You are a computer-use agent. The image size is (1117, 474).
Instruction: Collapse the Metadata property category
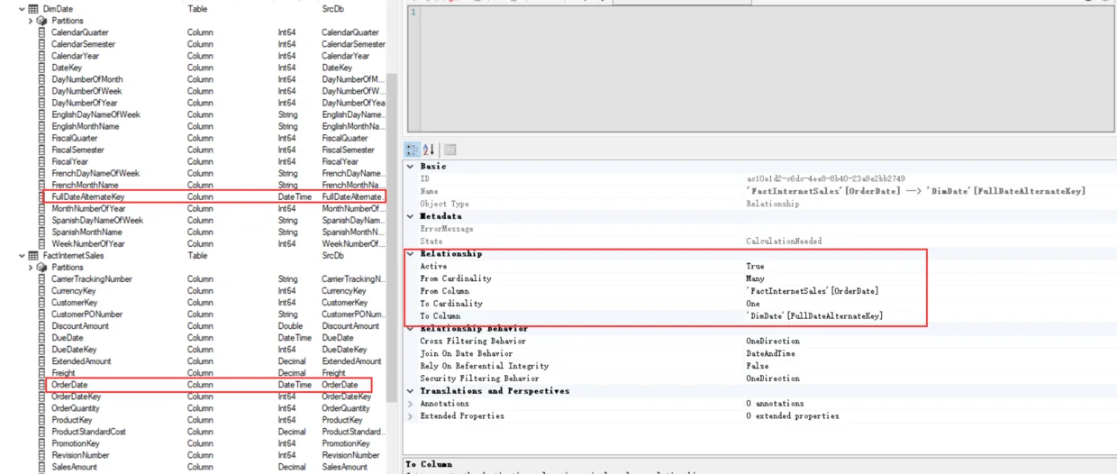tap(411, 216)
